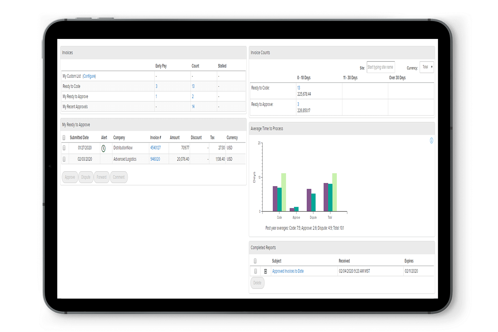
Task: Toggle select-all checkbox in My Ready to Approve
Action: click(x=64, y=138)
